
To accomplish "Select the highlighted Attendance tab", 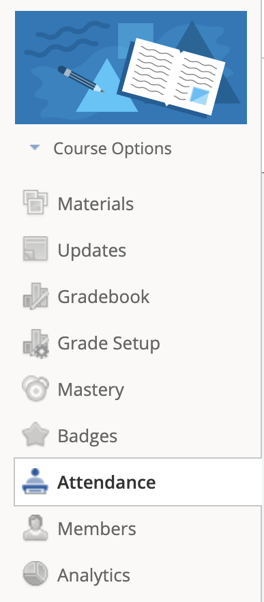I will [138, 482].
